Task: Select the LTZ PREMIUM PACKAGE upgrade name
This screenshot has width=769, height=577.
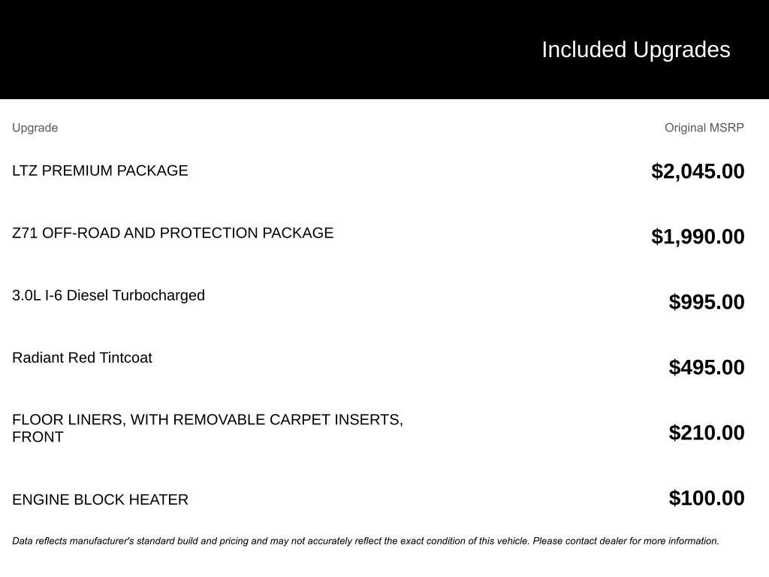Action: pyautogui.click(x=100, y=171)
